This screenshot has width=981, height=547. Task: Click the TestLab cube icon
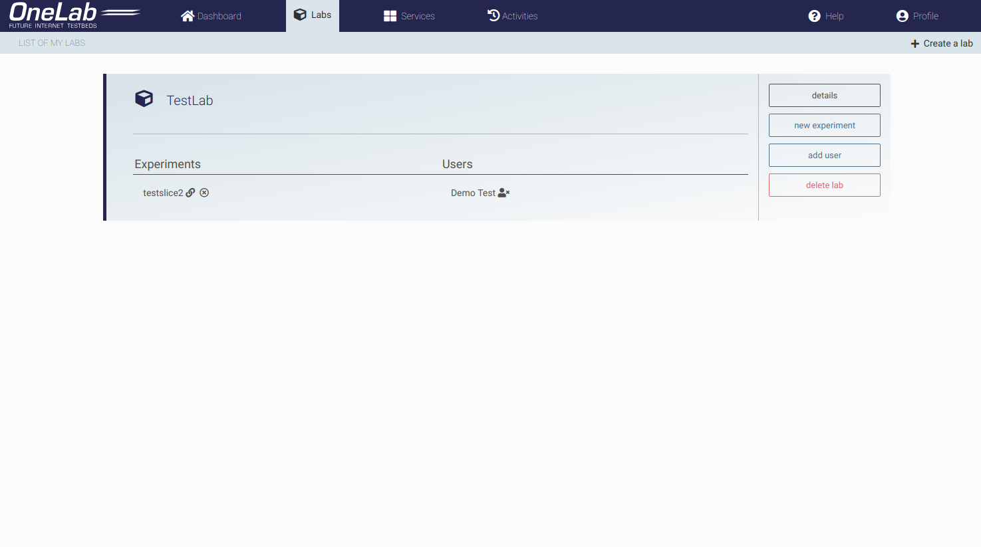[144, 99]
